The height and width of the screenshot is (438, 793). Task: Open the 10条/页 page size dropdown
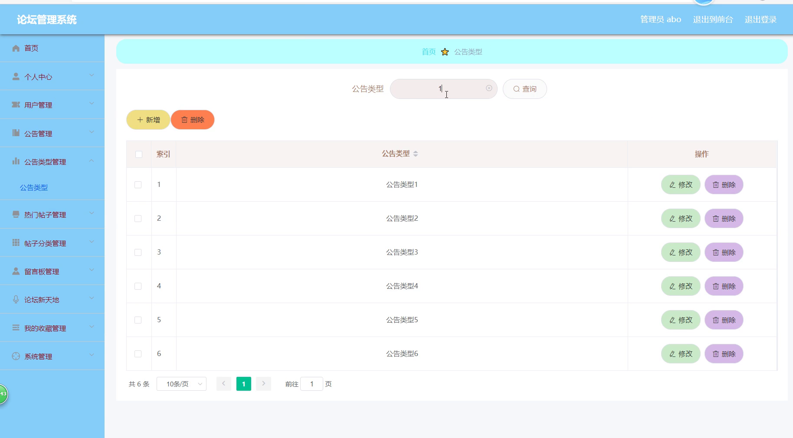pyautogui.click(x=181, y=384)
